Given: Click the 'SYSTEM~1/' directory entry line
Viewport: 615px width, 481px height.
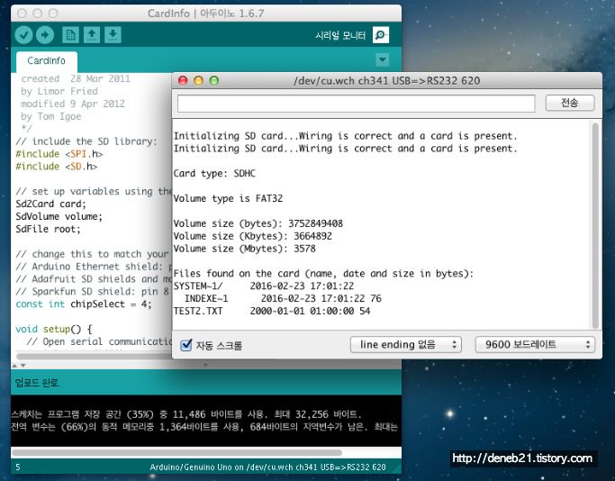Looking at the screenshot, I should (x=264, y=286).
